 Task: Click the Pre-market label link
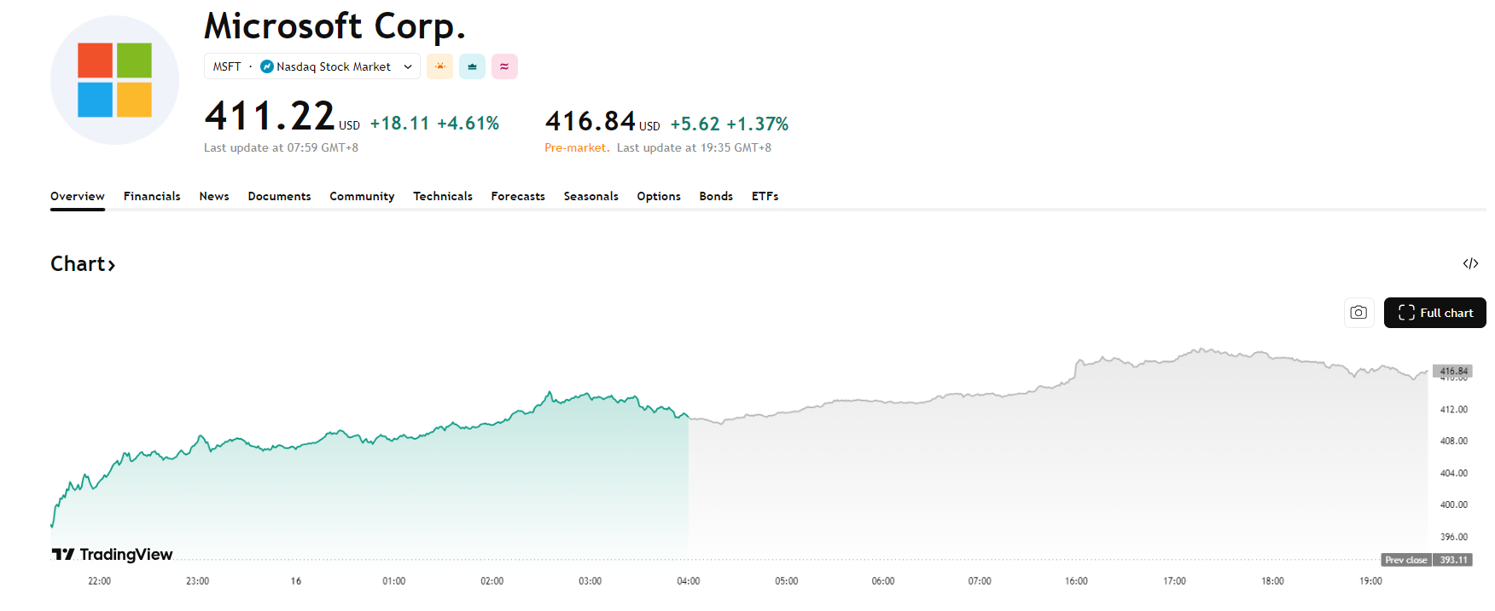tap(576, 147)
